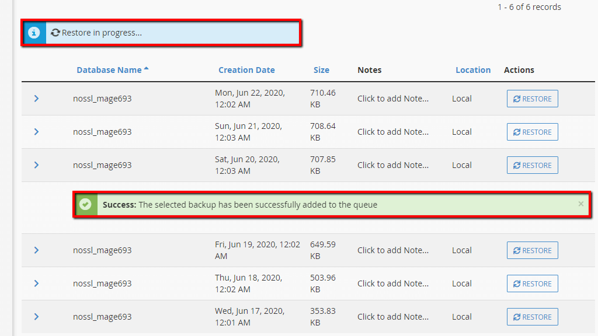The height and width of the screenshot is (336, 598).
Task: Click the sort arrow beside Database Name
Action: [x=146, y=69]
